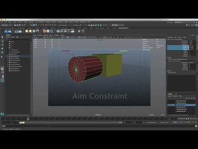Open the outliner Display menu

pos(8,37)
